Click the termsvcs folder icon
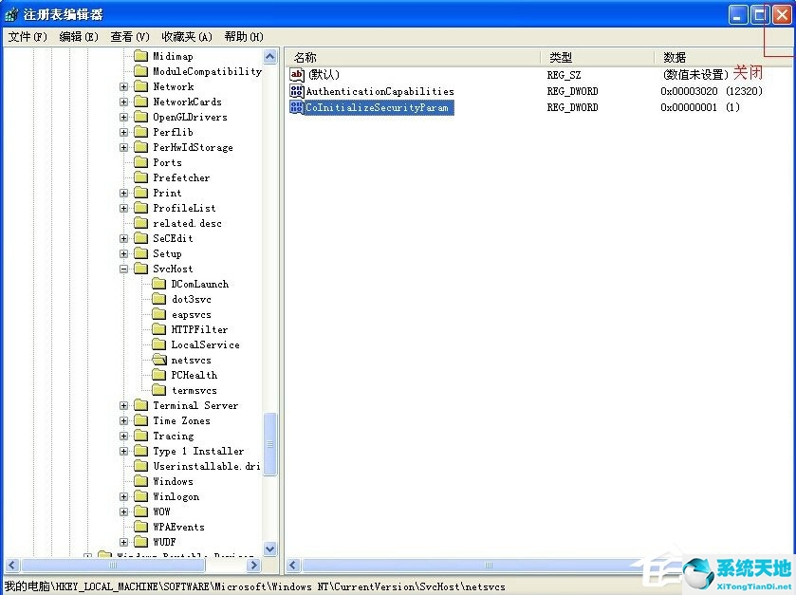The width and height of the screenshot is (796, 595). coord(158,390)
